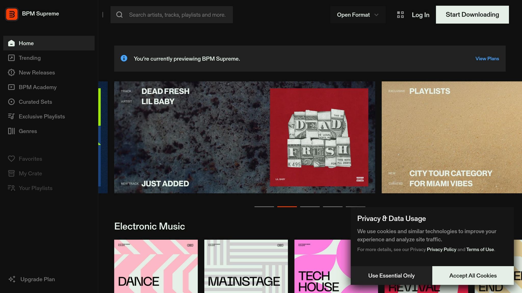522x293 pixels.
Task: Click the Favorites heart icon
Action: 11,159
